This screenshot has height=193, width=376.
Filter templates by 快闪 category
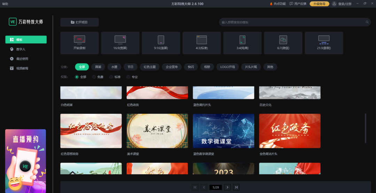point(191,67)
